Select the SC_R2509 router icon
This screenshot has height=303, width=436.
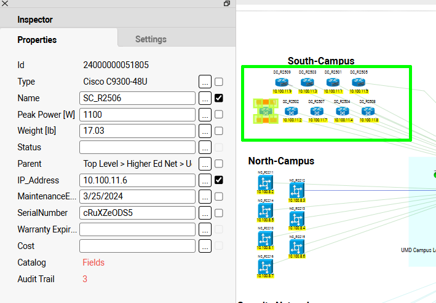pyautogui.click(x=282, y=82)
